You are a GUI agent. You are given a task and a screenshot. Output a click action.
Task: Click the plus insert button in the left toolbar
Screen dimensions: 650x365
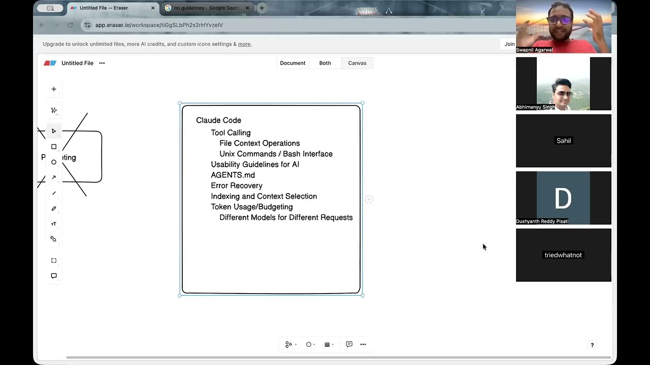click(x=54, y=89)
